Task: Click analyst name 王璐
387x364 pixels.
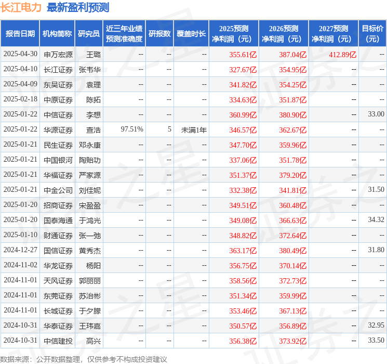Action: (94, 55)
